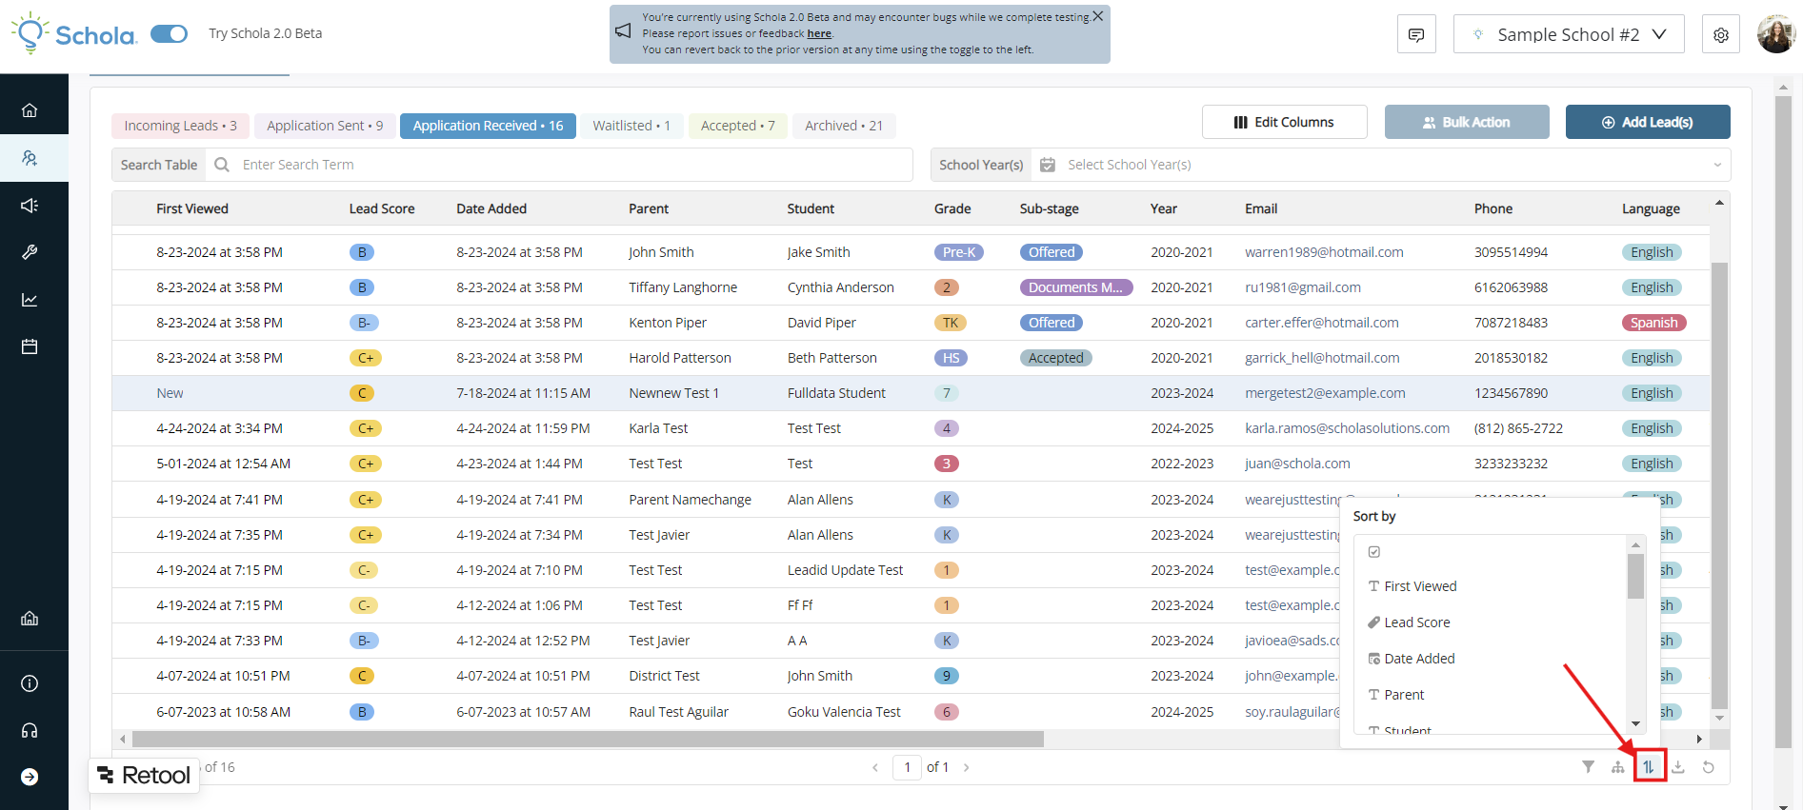Click the search magnifier icon
1803x810 pixels.
(222, 165)
